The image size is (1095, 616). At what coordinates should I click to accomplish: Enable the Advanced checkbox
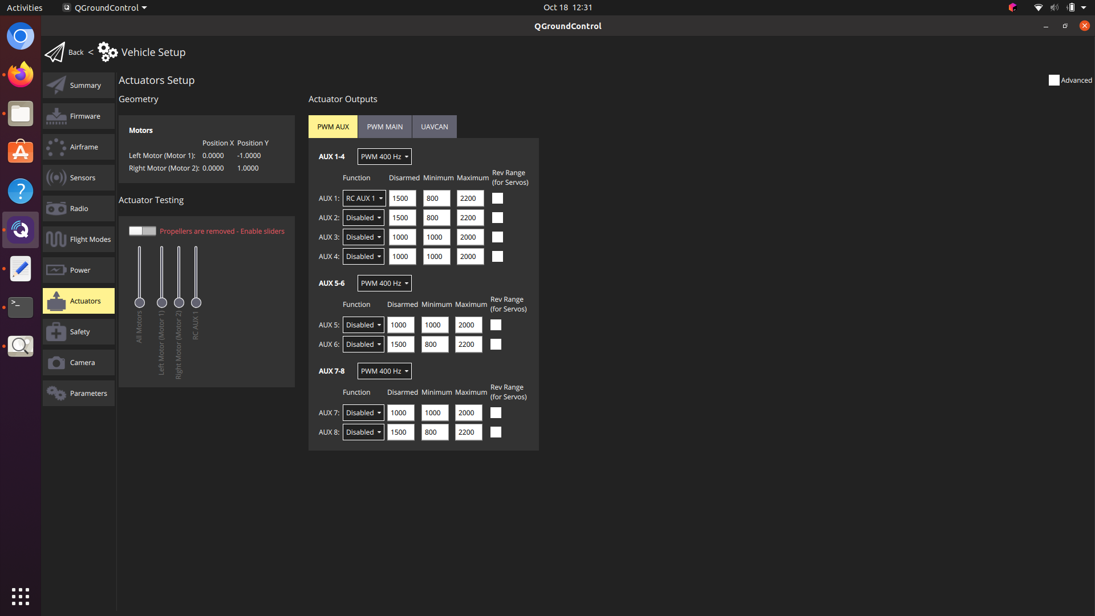1054,80
